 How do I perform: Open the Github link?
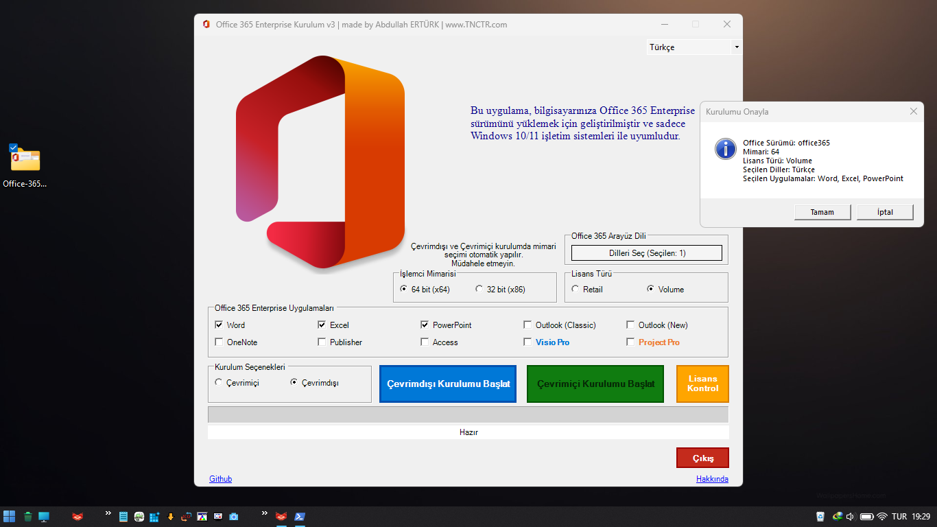click(220, 479)
